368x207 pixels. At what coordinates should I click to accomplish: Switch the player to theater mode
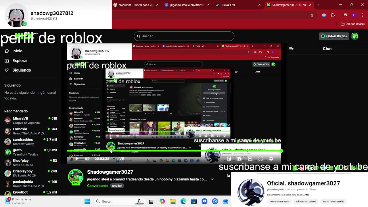(x=250, y=159)
